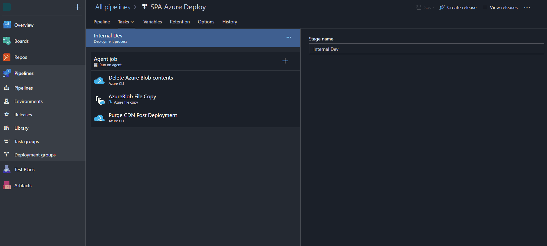Click the plus icon beside project avatar
547x246 pixels.
tap(77, 7)
